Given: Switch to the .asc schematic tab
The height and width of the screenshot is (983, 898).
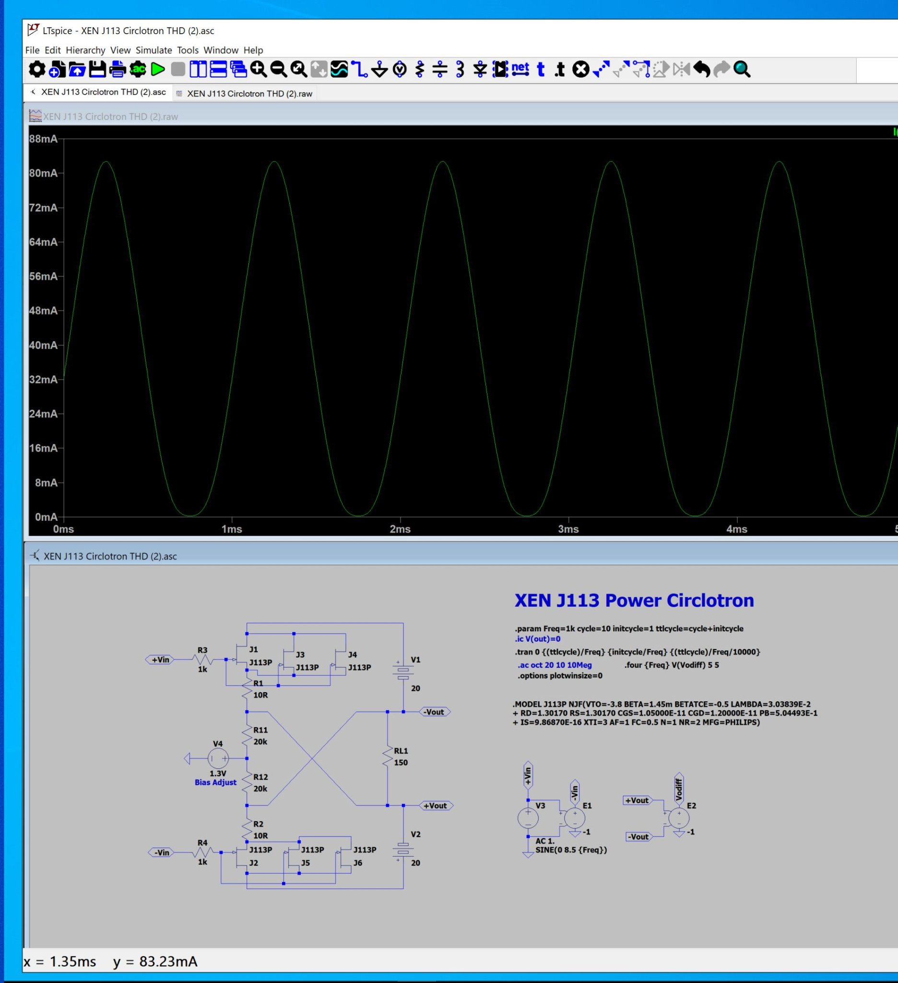Looking at the screenshot, I should point(98,92).
